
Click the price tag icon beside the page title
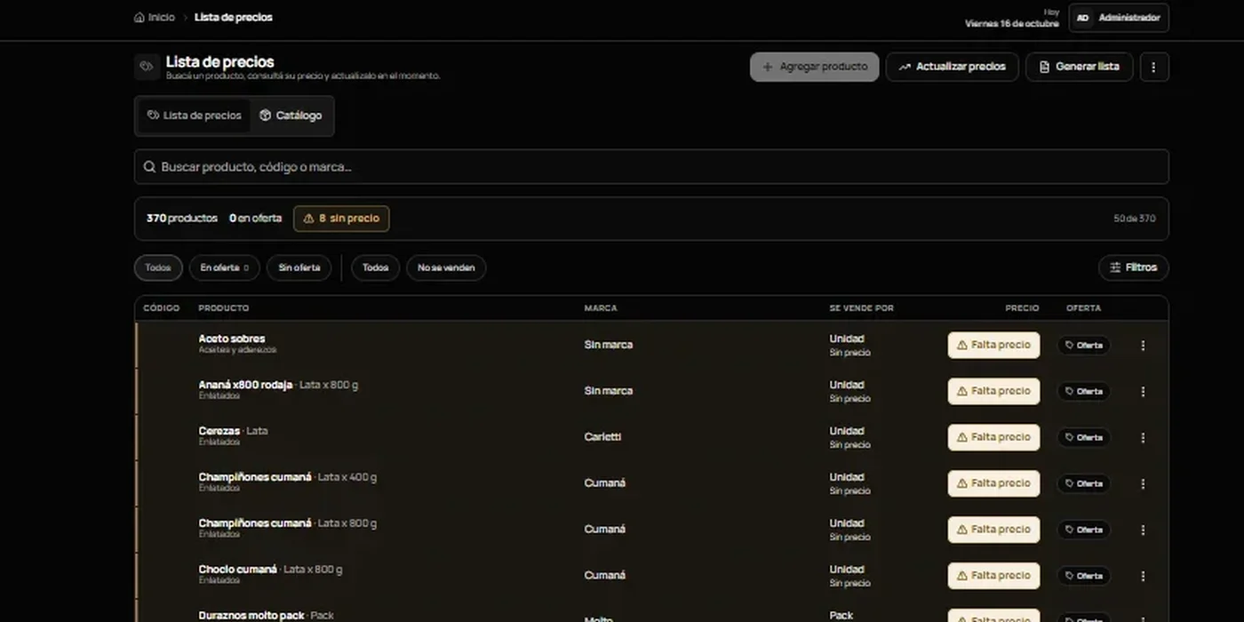[x=147, y=67]
